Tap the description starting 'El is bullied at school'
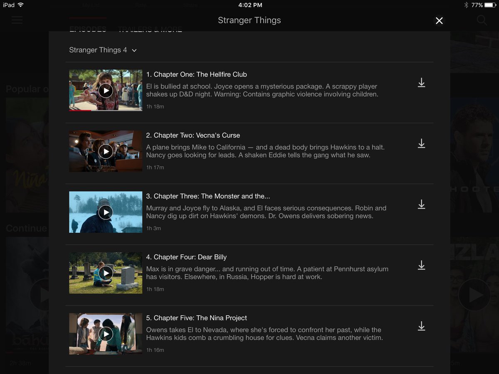This screenshot has width=499, height=374. pyautogui.click(x=262, y=90)
